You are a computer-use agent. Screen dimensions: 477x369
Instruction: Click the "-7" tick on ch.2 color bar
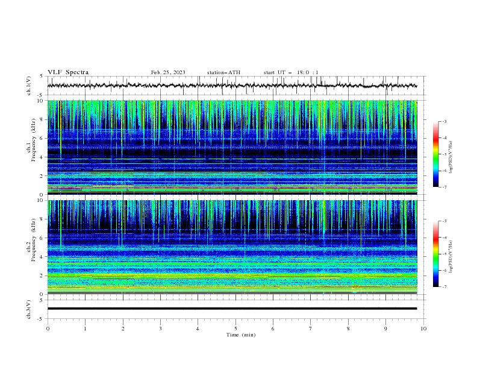click(444, 287)
